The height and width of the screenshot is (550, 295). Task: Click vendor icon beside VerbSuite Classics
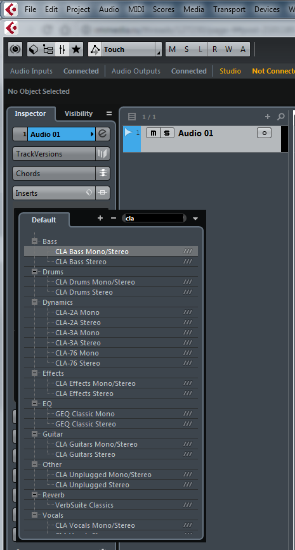point(188,505)
